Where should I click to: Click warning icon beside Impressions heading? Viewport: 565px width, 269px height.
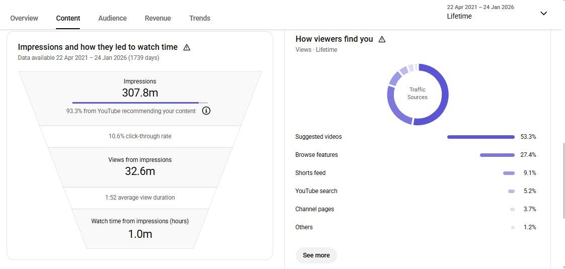click(x=187, y=47)
